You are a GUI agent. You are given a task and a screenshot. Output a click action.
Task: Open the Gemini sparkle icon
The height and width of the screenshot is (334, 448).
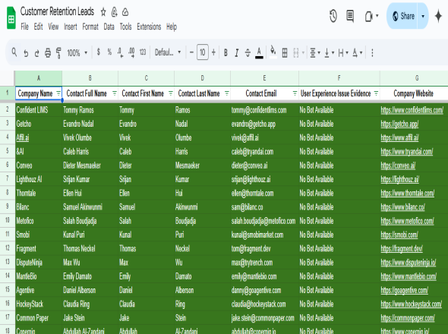pos(438,16)
